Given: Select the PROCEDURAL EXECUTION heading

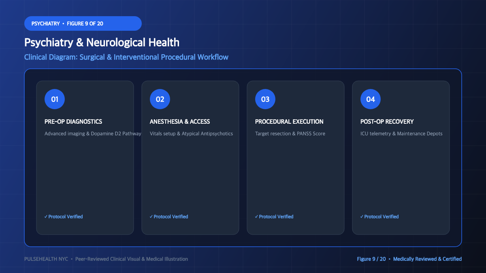Looking at the screenshot, I should [289, 121].
